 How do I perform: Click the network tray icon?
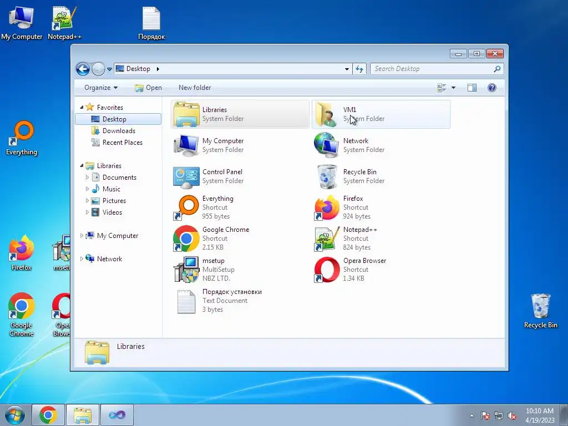[x=499, y=415]
